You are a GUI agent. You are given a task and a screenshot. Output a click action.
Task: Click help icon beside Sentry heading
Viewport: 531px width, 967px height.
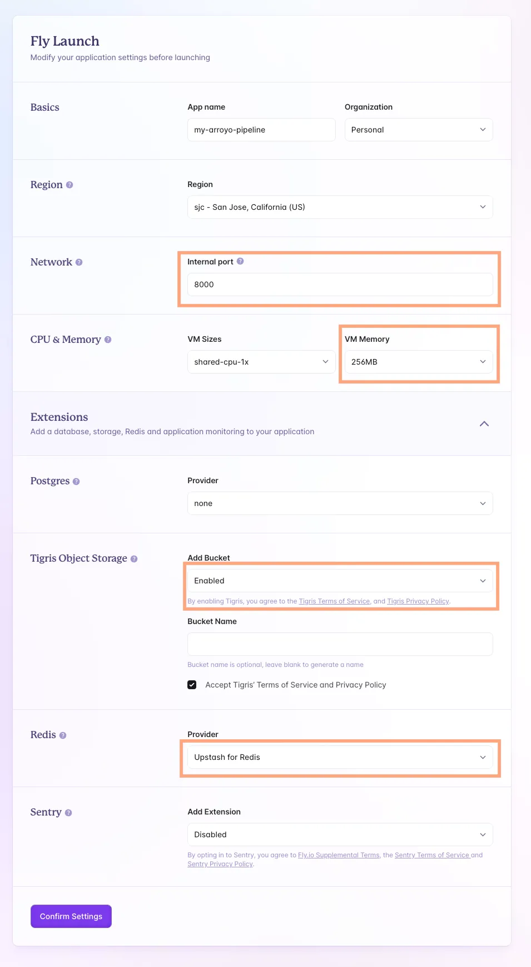68,813
